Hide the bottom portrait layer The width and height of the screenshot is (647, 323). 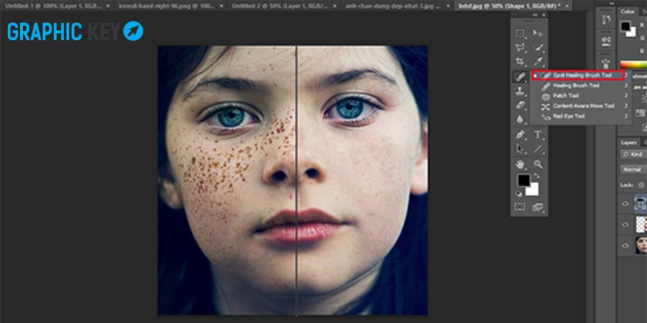[625, 245]
